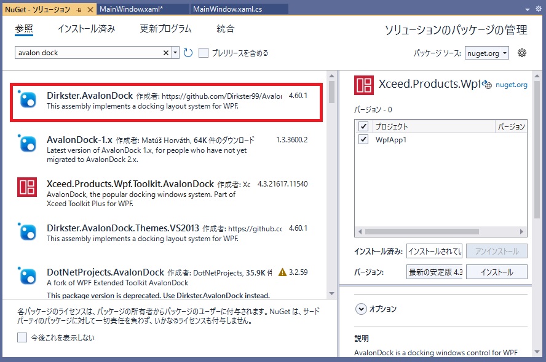This screenshot has height=362, width=546.
Task: Select the Dirkster.AvalonDock.Themes.VS2013 package title
Action: (x=123, y=228)
